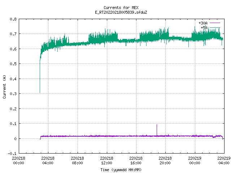Click the x-axis tick 220218 00:00
This screenshot has width=231, height=173.
pyautogui.click(x=18, y=161)
